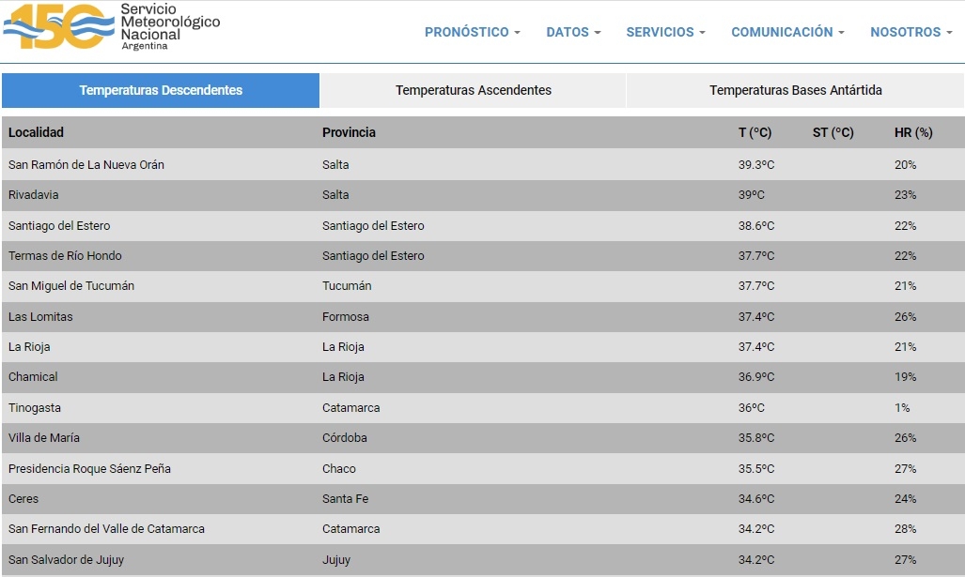Click the Servicio Meteorológico Nacional logo
The image size is (965, 577).
point(111,27)
